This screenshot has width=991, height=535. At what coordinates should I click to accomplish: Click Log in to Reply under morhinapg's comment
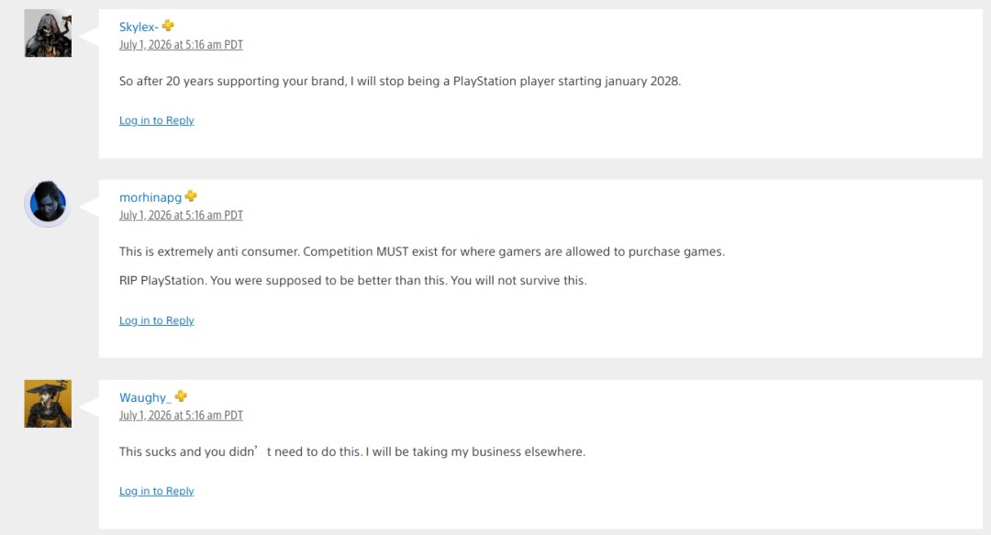(157, 320)
